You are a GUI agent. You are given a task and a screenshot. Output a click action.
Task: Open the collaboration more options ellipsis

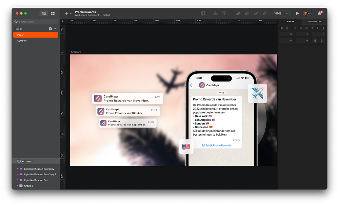310,14
